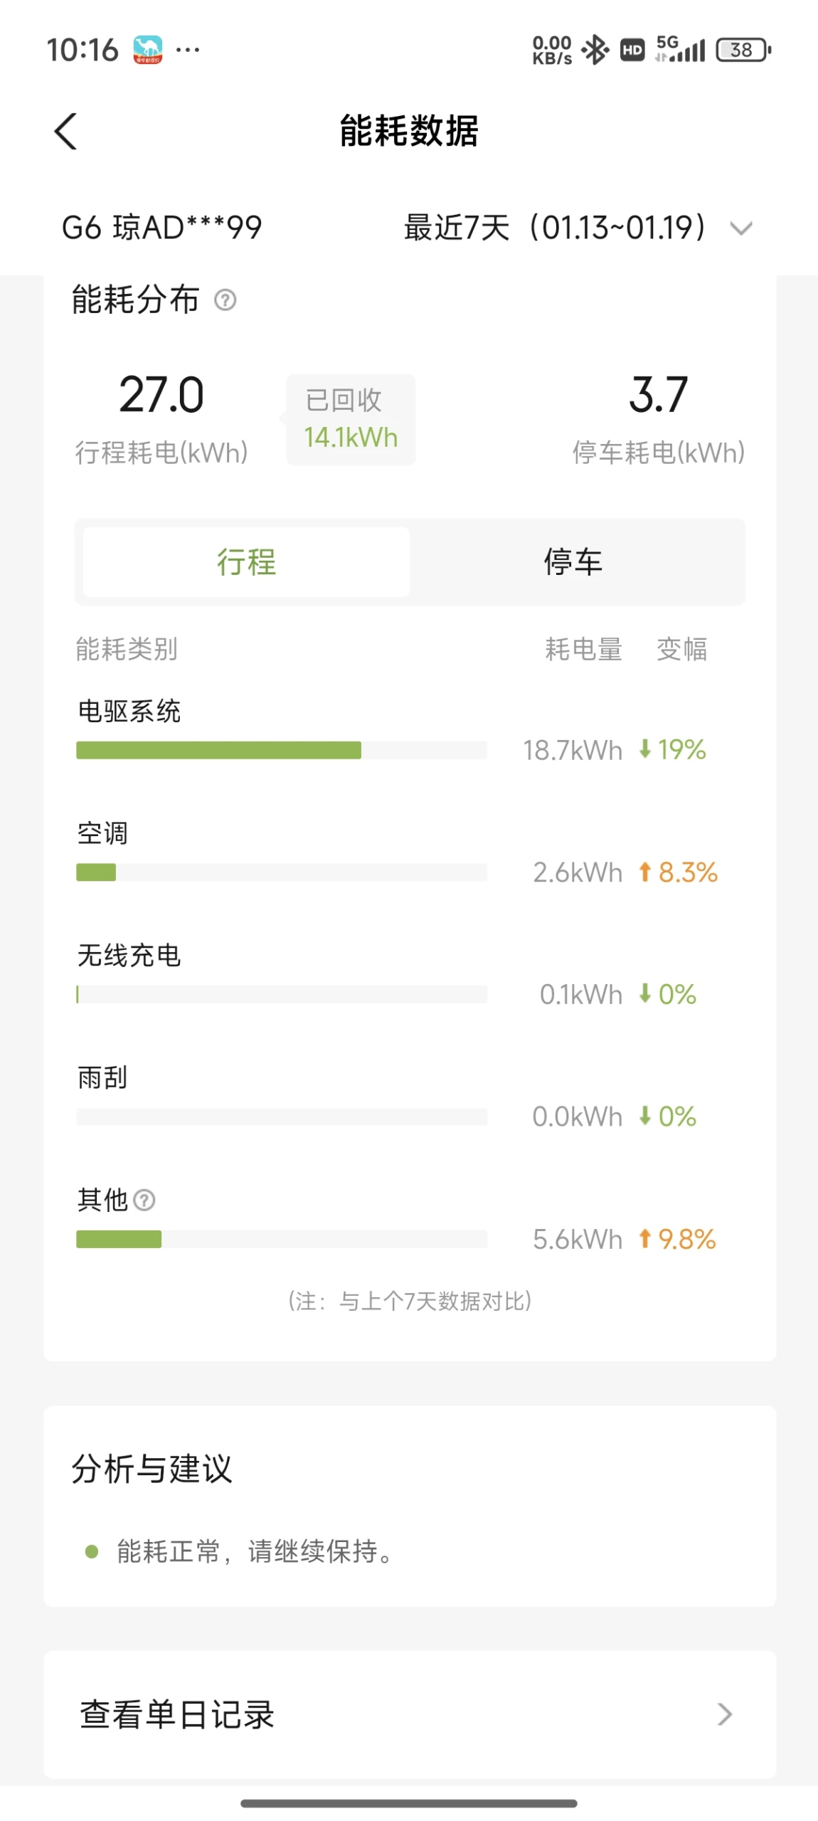Switch to the 行程 tab
The height and width of the screenshot is (1821, 818).
[x=246, y=561]
